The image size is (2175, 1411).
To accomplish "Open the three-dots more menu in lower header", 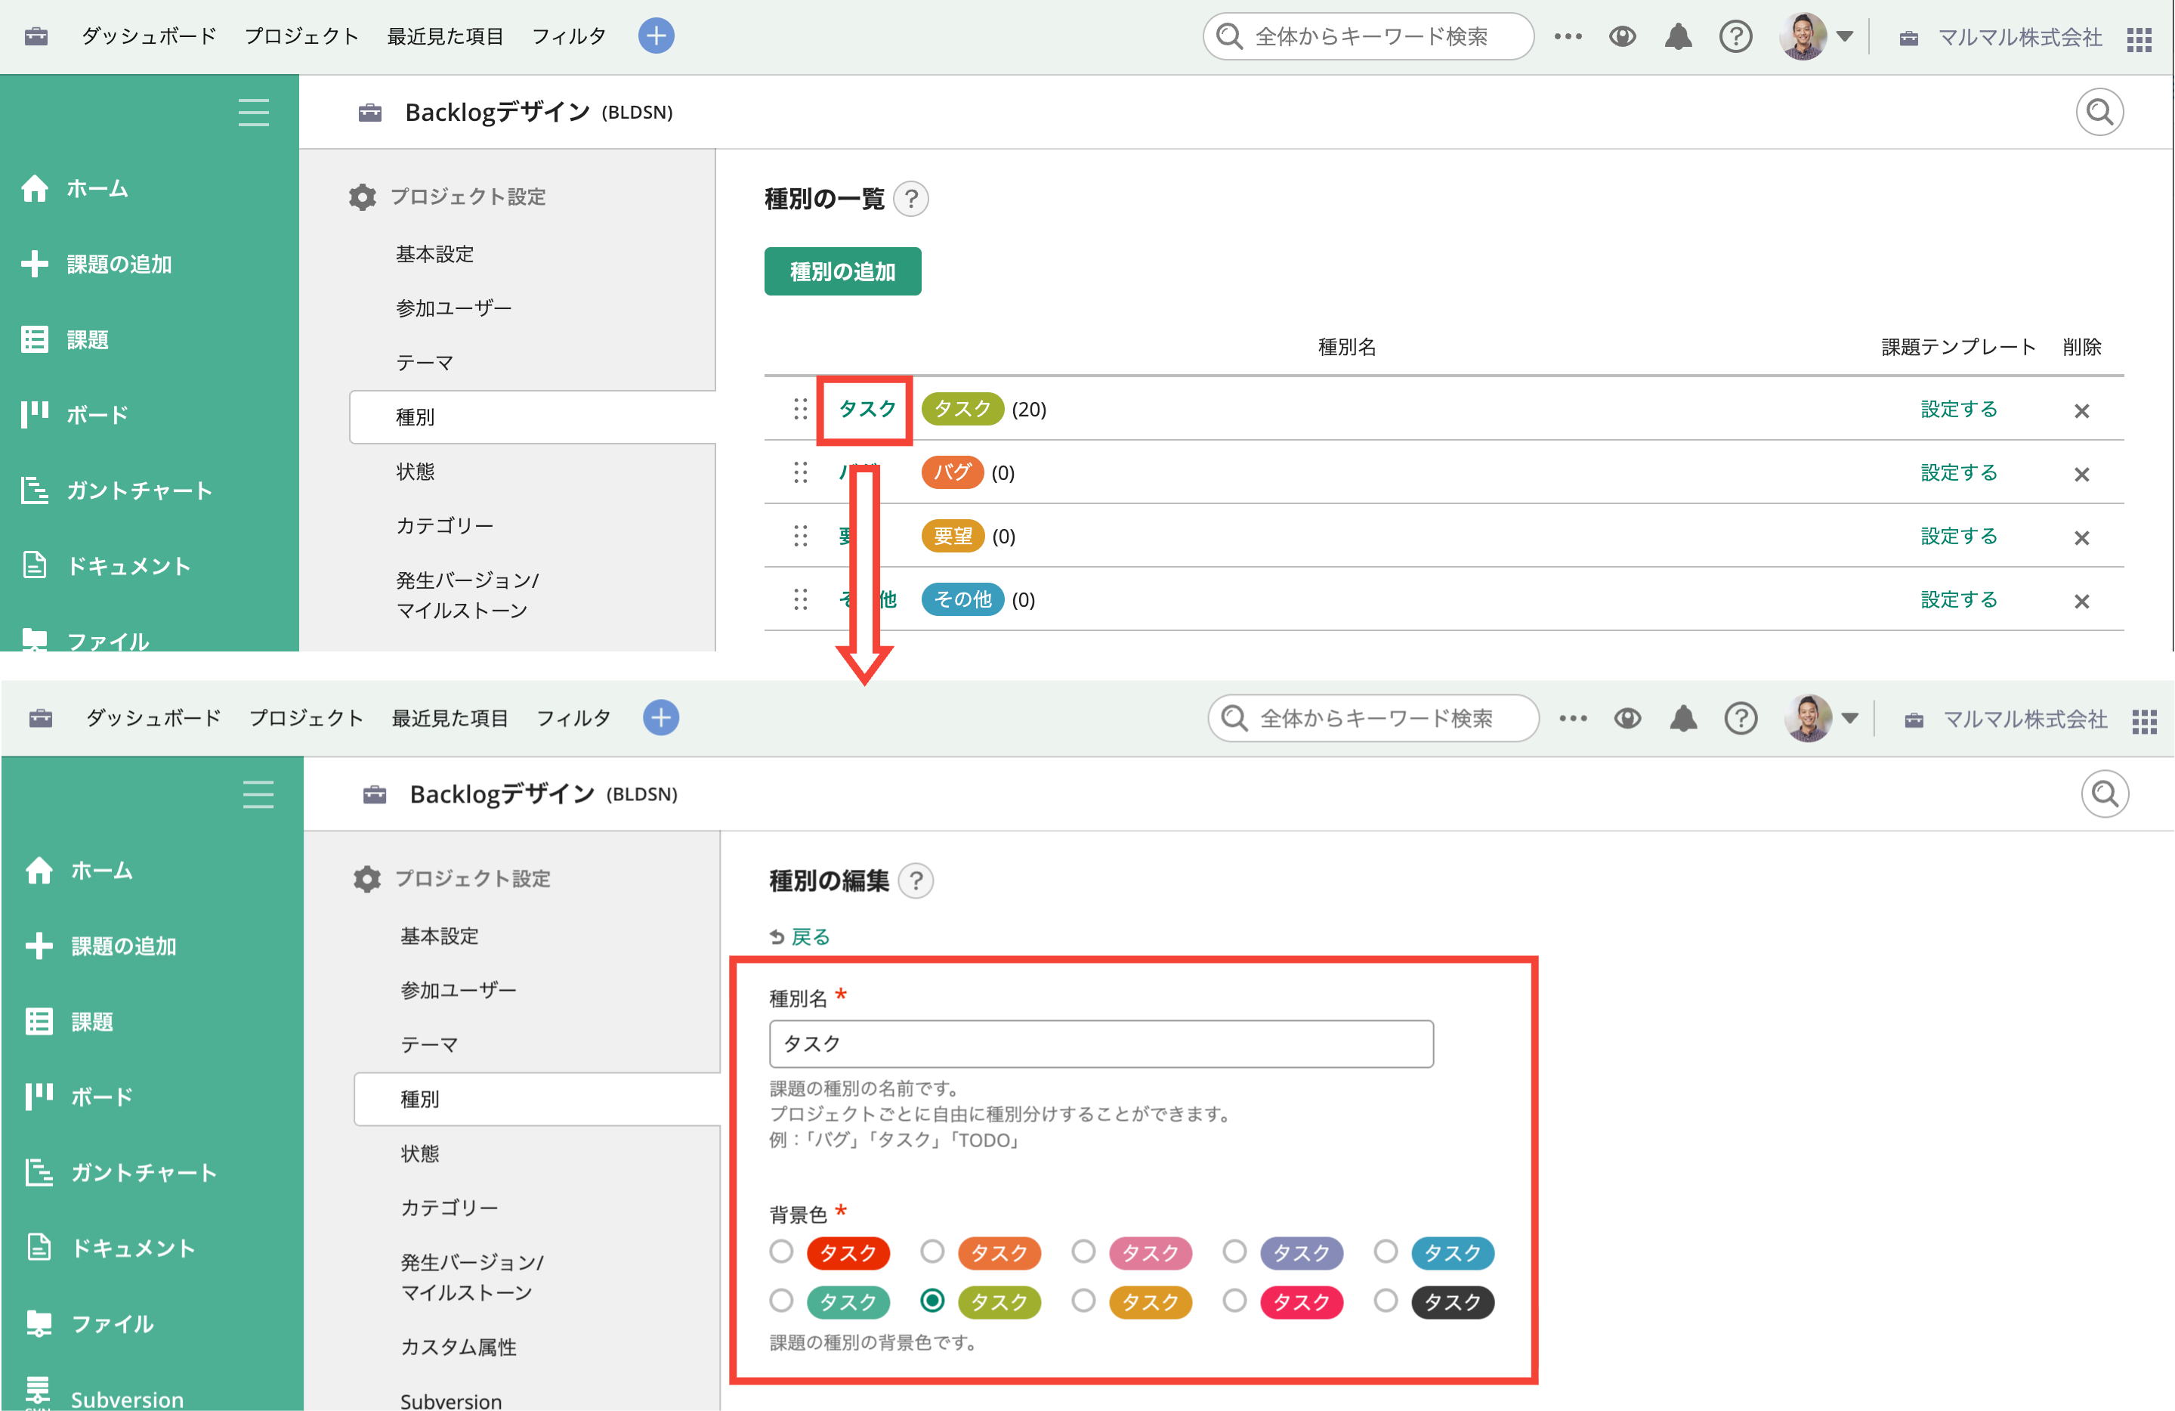I will pyautogui.click(x=1572, y=719).
